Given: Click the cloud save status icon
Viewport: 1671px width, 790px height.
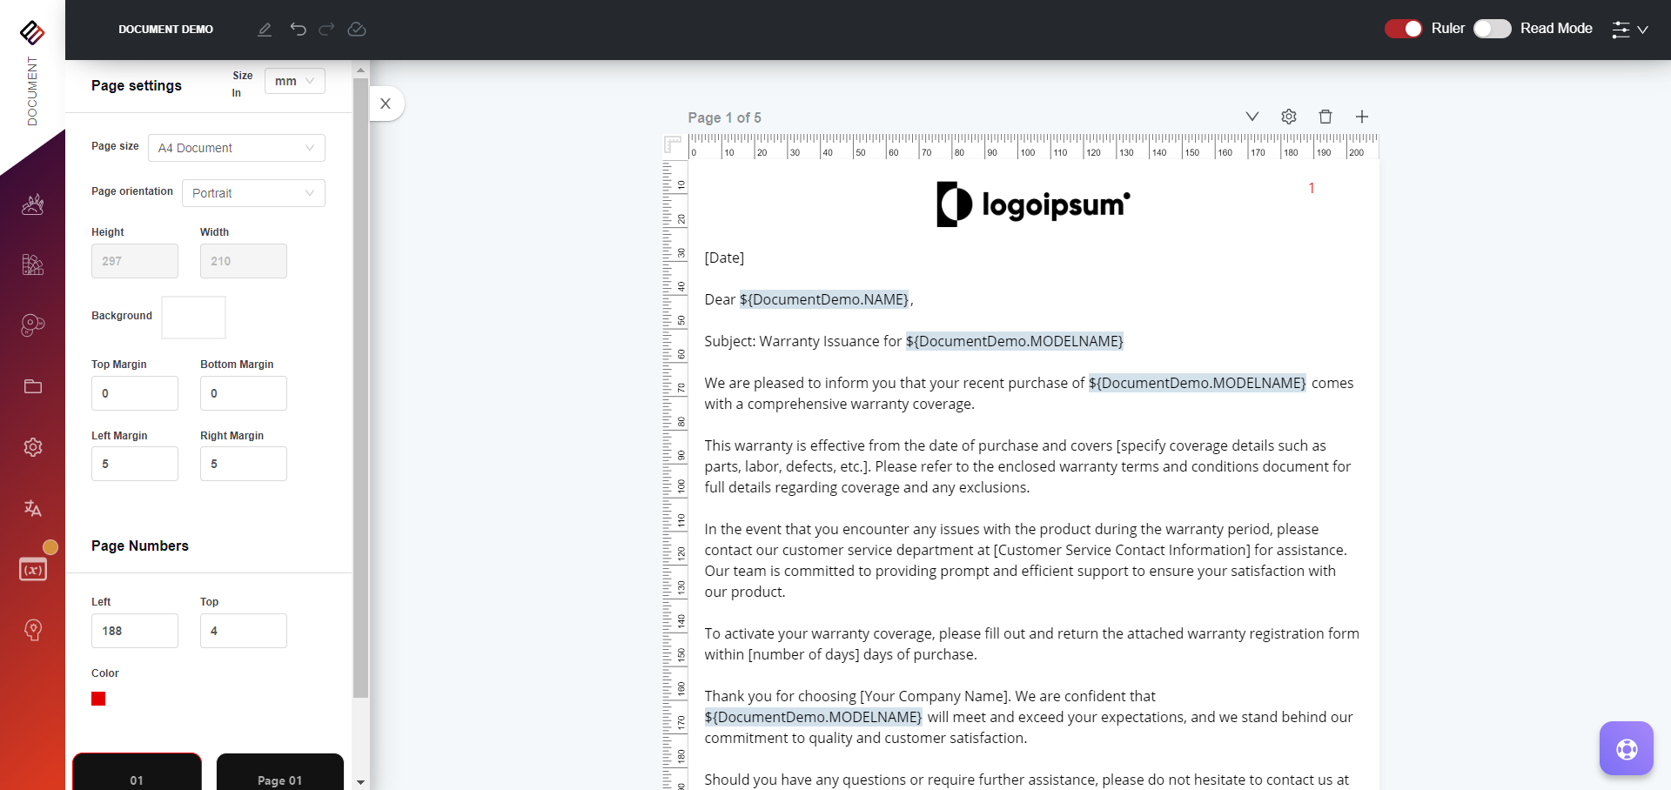Looking at the screenshot, I should (357, 30).
